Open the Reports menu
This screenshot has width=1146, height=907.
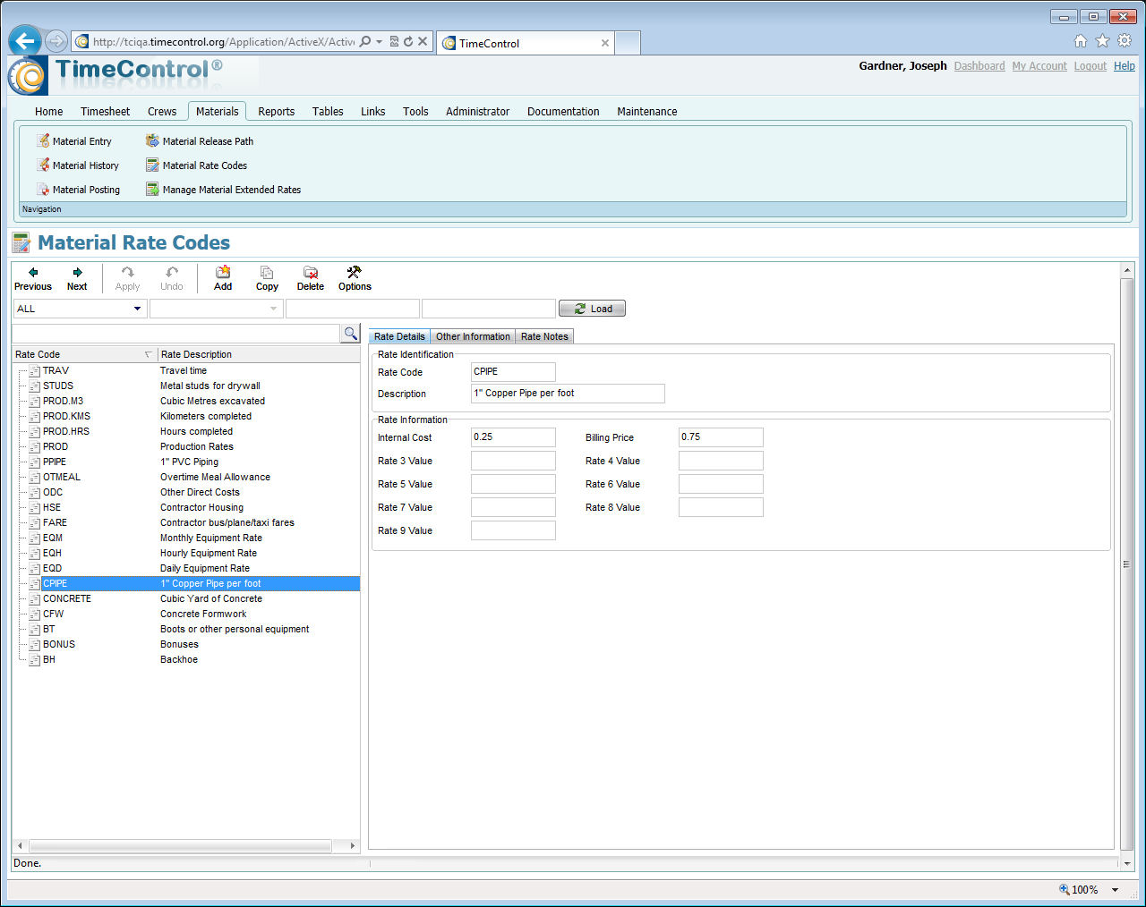coord(276,112)
